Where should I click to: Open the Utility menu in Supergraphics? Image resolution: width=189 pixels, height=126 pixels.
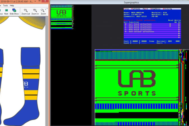168,9
